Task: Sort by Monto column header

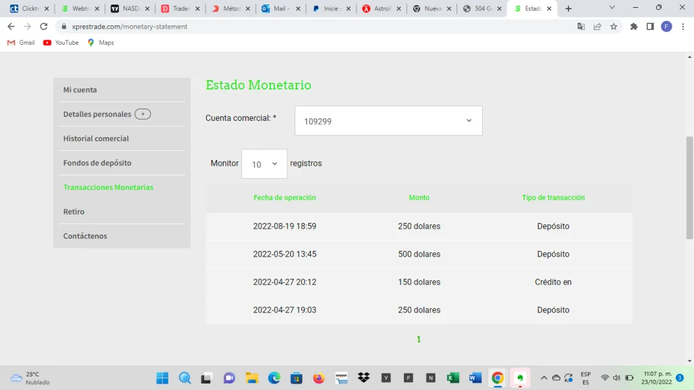Action: click(419, 198)
